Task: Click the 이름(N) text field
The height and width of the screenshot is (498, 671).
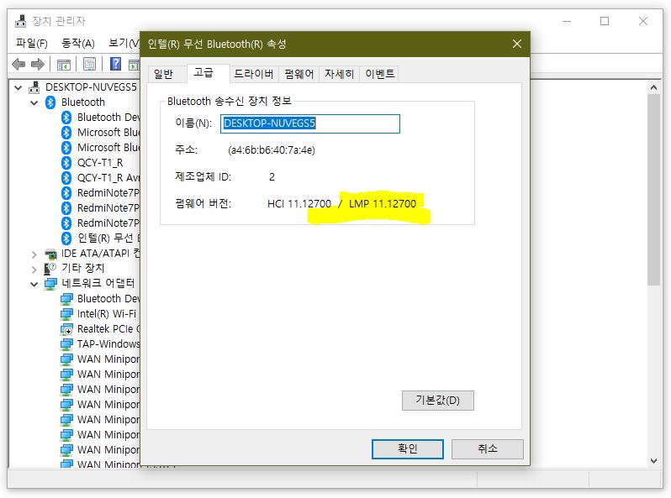Action: coord(310,123)
